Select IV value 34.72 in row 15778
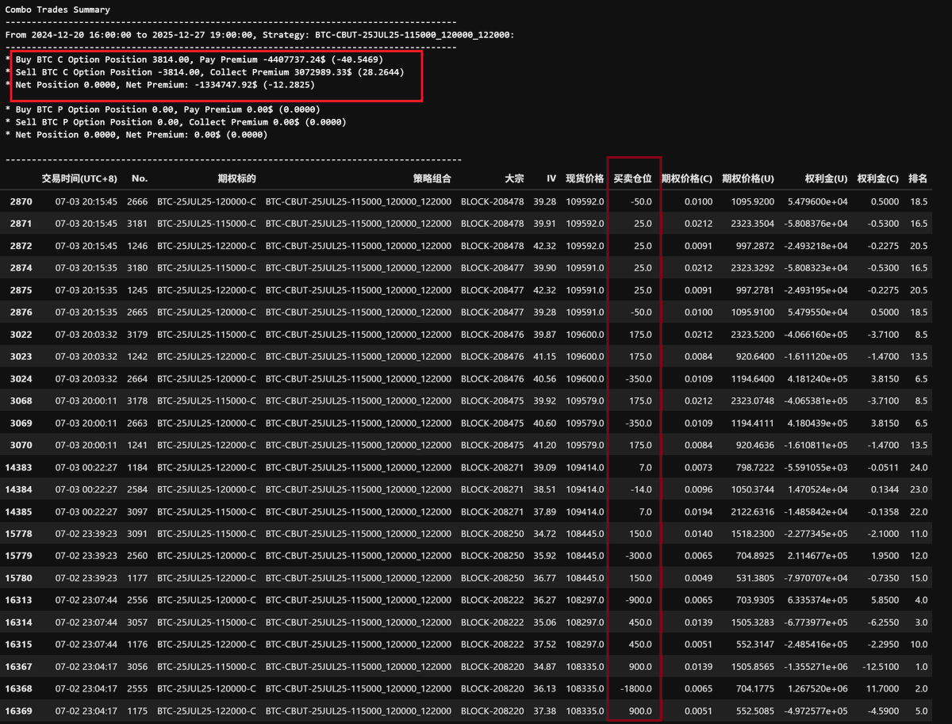The width and height of the screenshot is (952, 724). tap(545, 534)
